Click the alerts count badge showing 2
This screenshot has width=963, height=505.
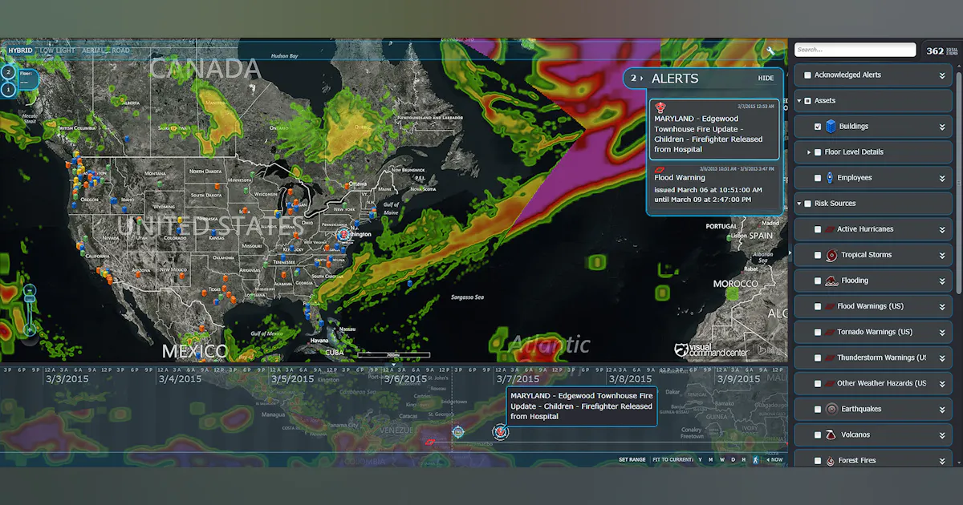pos(633,78)
